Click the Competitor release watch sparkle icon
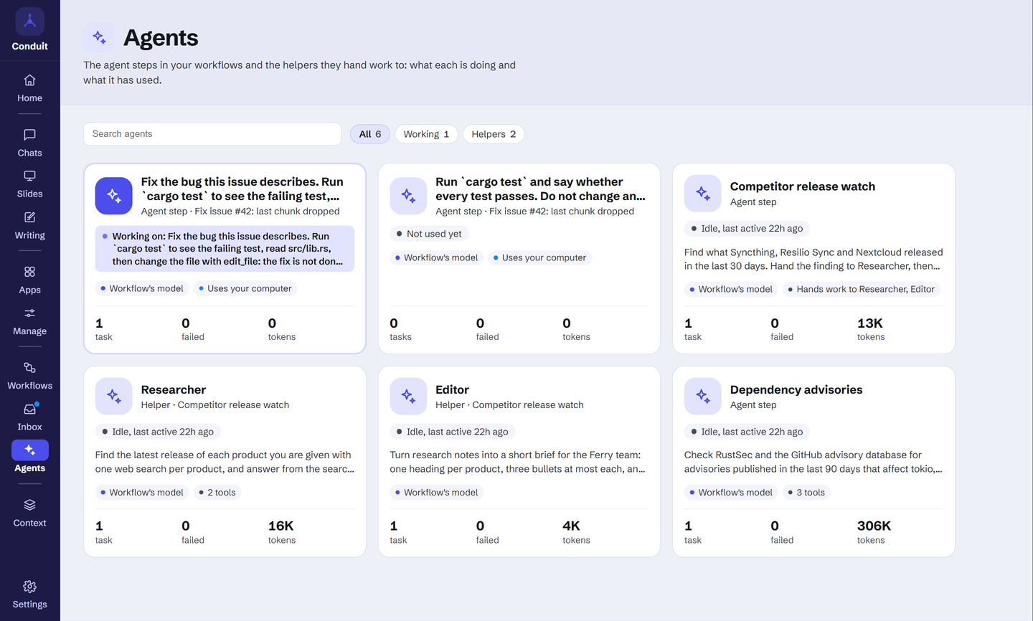 tap(702, 193)
